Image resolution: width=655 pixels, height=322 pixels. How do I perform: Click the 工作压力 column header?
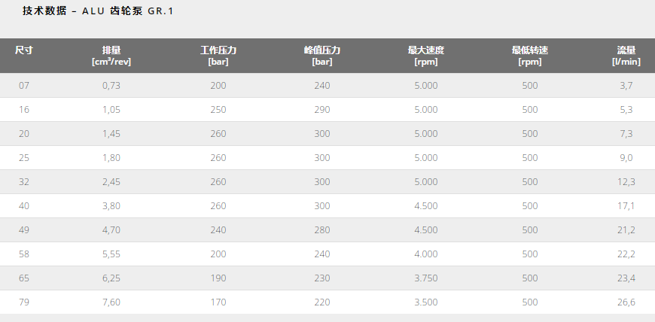(218, 56)
